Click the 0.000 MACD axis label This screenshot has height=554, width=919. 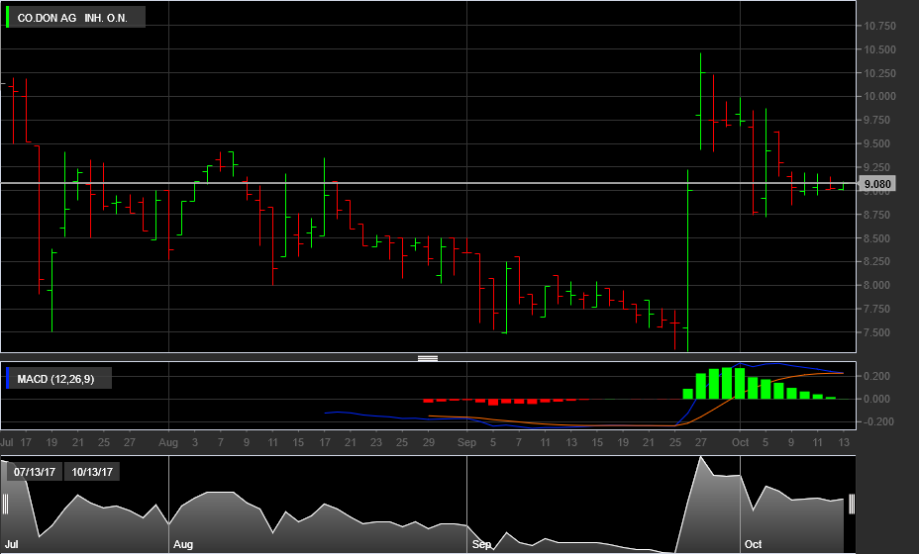click(x=877, y=399)
